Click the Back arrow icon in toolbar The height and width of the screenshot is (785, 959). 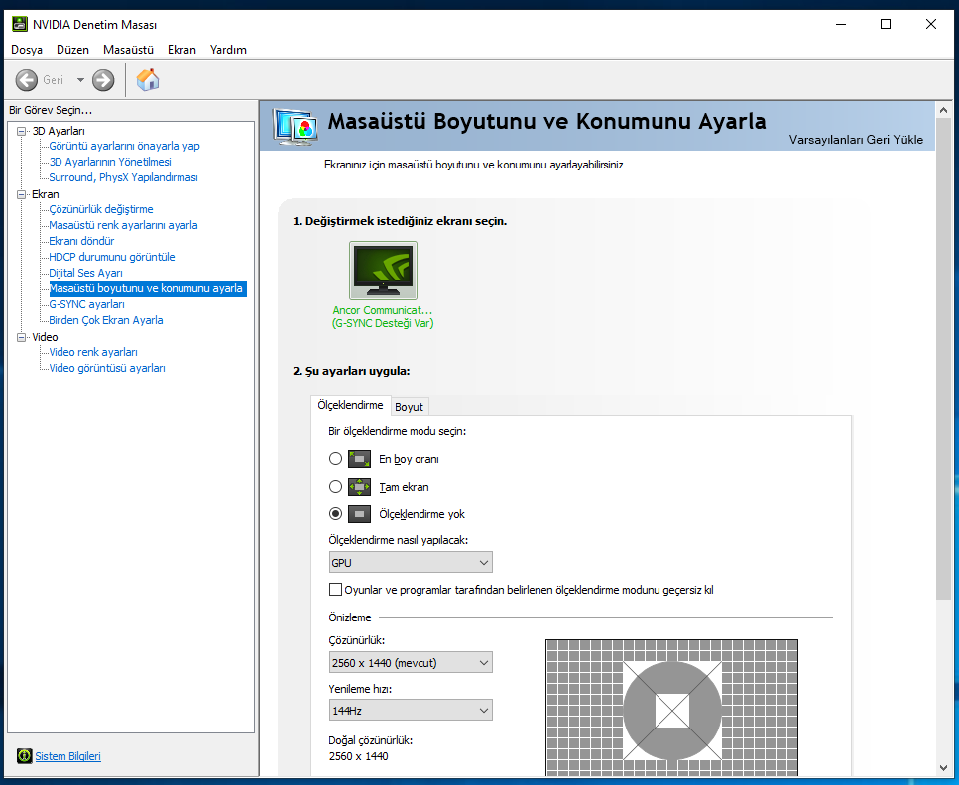tap(27, 80)
